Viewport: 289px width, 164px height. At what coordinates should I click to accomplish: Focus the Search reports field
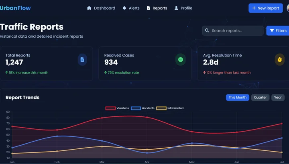pyautogui.click(x=233, y=30)
